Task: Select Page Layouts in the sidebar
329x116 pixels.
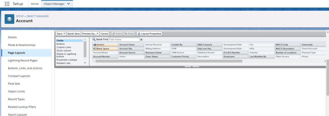Action: (26, 53)
